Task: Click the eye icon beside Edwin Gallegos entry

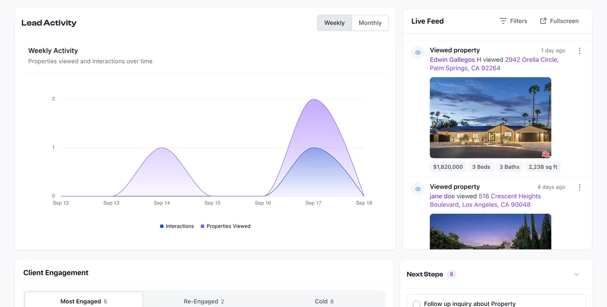Action: (x=418, y=53)
